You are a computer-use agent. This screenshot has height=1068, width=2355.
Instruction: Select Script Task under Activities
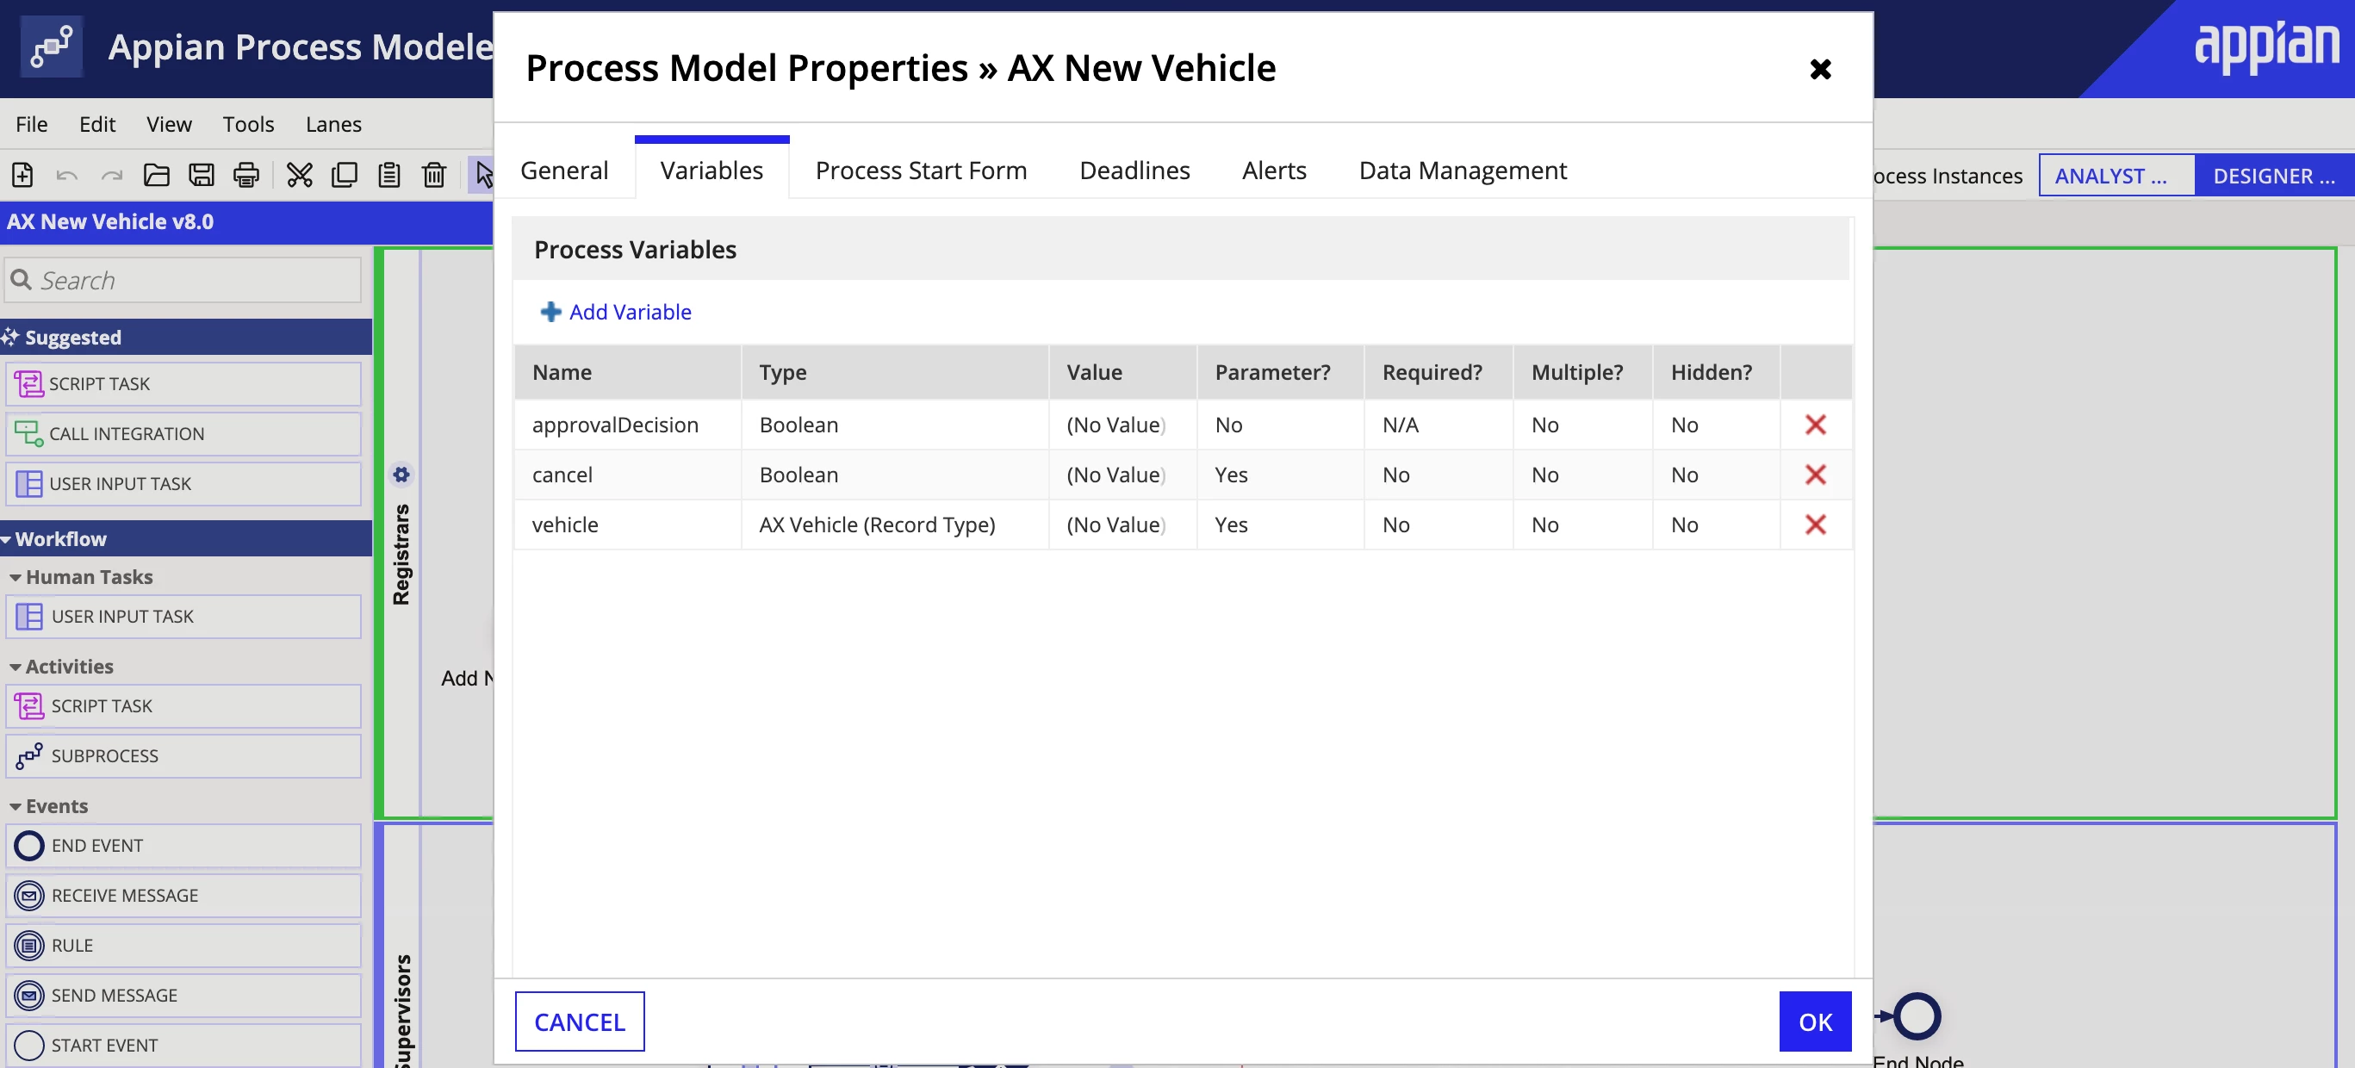183,706
